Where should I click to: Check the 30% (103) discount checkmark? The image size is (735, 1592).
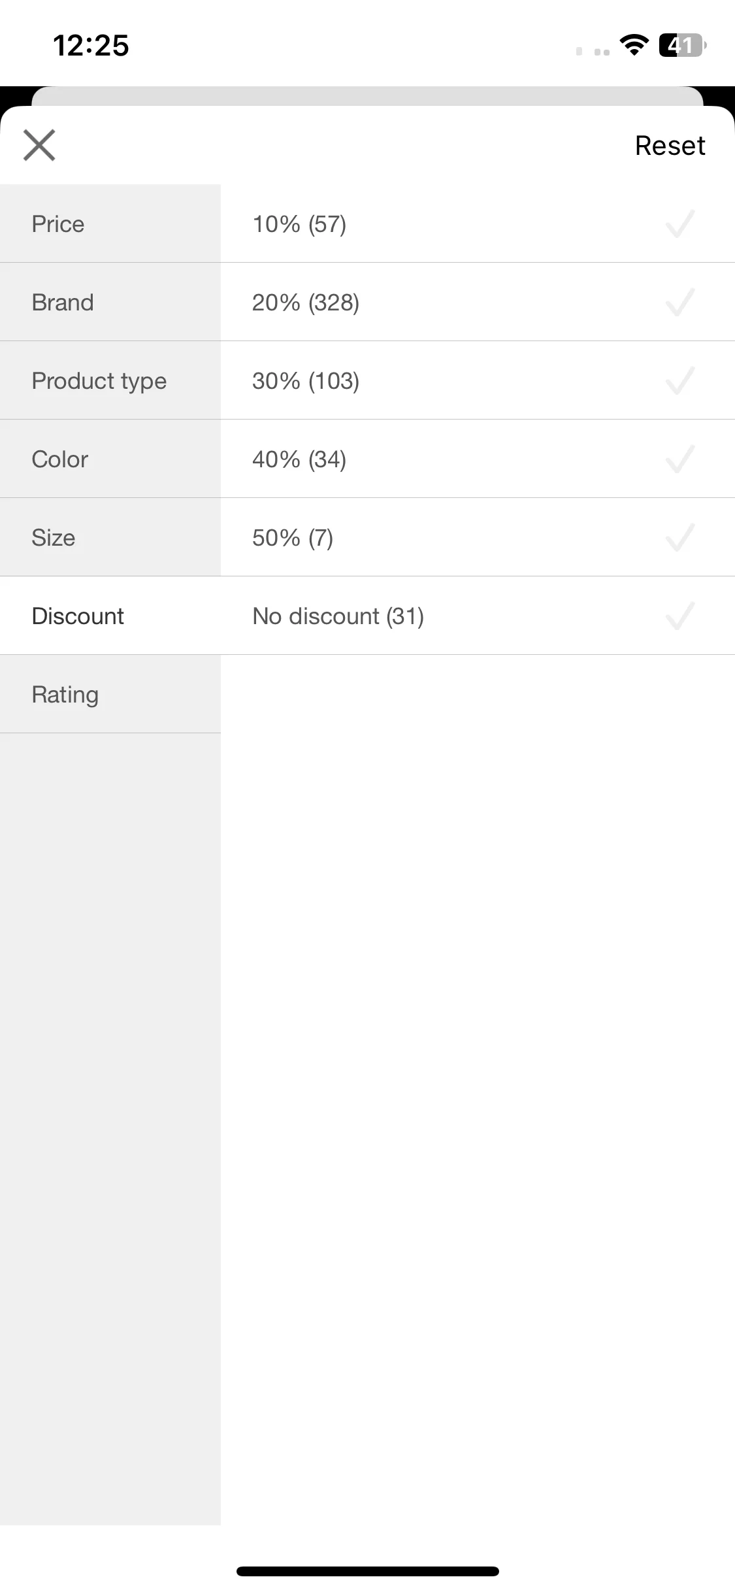pos(679,381)
